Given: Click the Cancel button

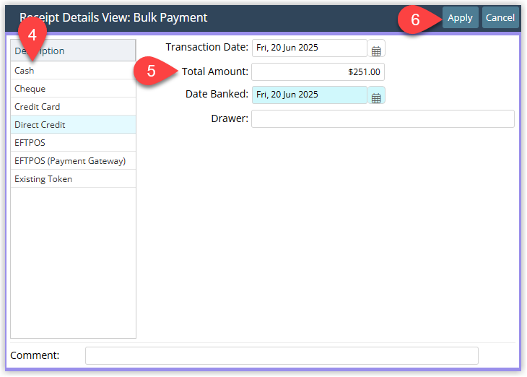Looking at the screenshot, I should 500,17.
